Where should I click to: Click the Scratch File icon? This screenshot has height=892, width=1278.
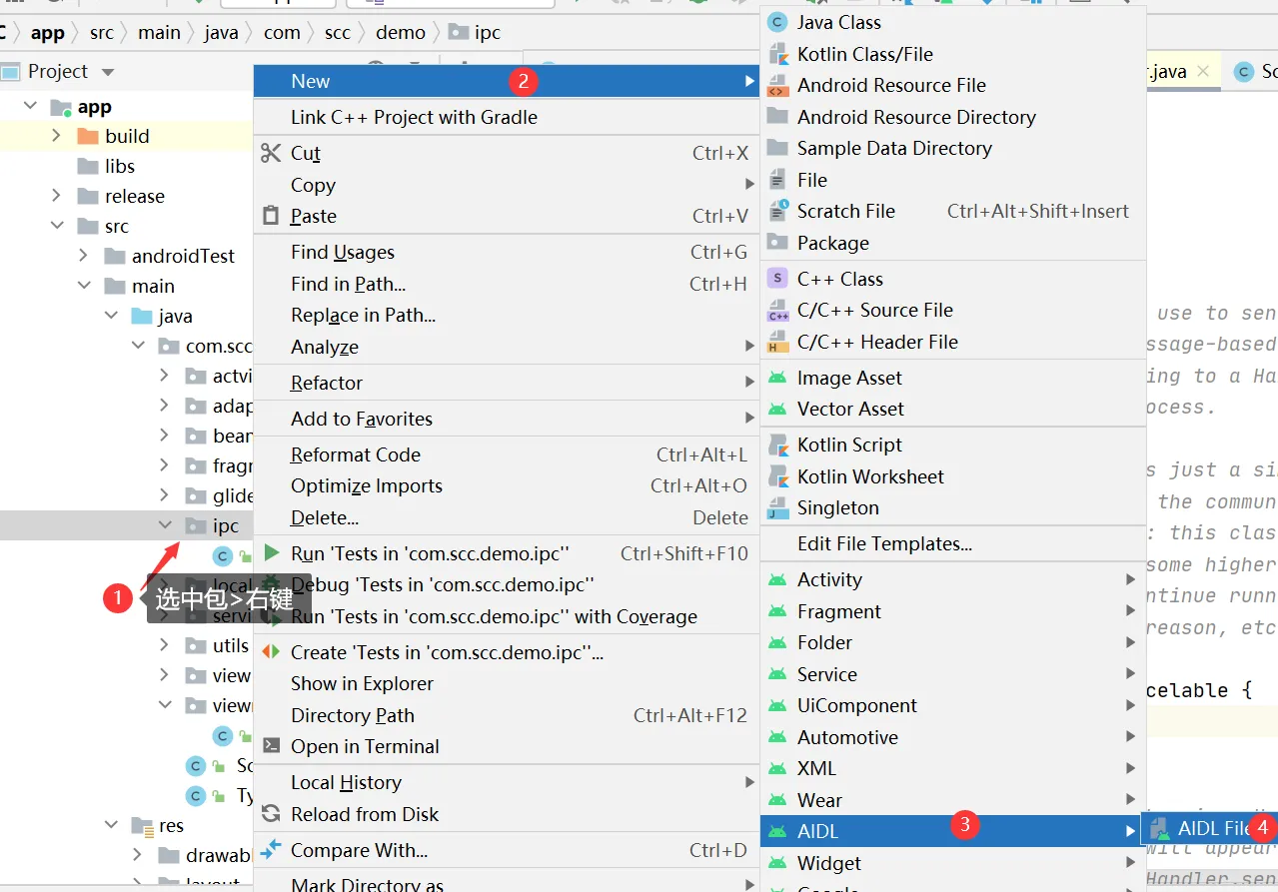[777, 211]
